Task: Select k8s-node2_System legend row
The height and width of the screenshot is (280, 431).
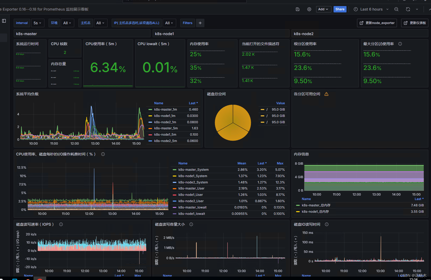Action: click(229, 182)
